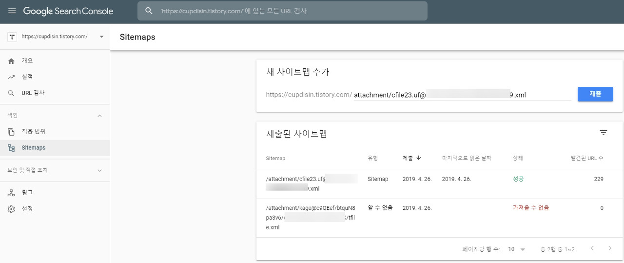Open the hamburger main menu
Image resolution: width=624 pixels, height=263 pixels.
pyautogui.click(x=12, y=11)
